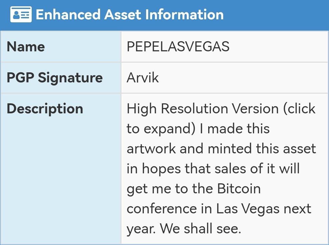
Task: Click "minted this asset" phrase
Action: (x=262, y=149)
